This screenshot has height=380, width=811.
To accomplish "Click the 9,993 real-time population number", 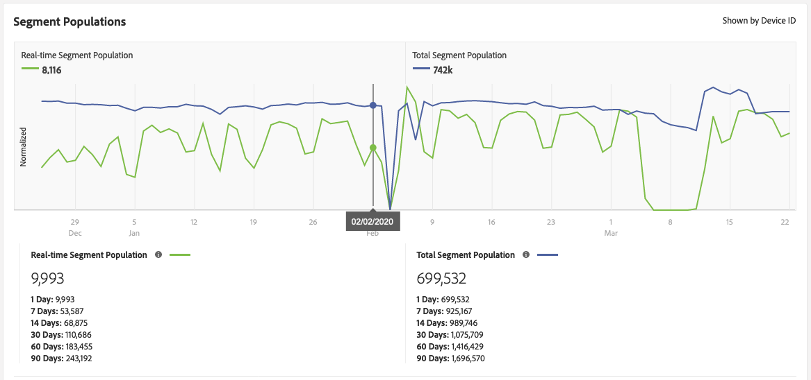I will point(48,279).
